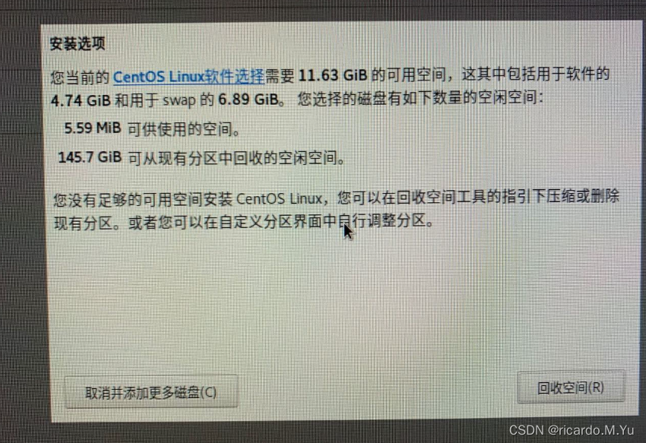Click the 回收空间工具 phrase in the paragraph

440,198
